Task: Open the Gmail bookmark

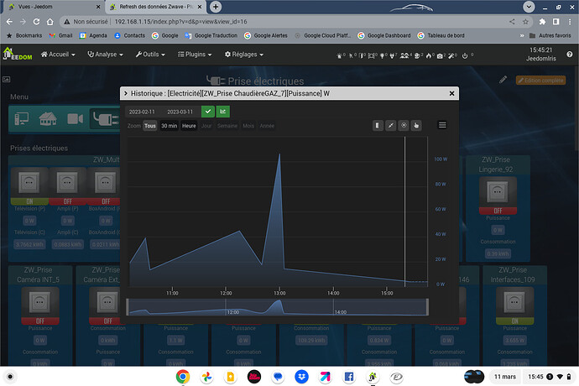Action: click(x=61, y=35)
